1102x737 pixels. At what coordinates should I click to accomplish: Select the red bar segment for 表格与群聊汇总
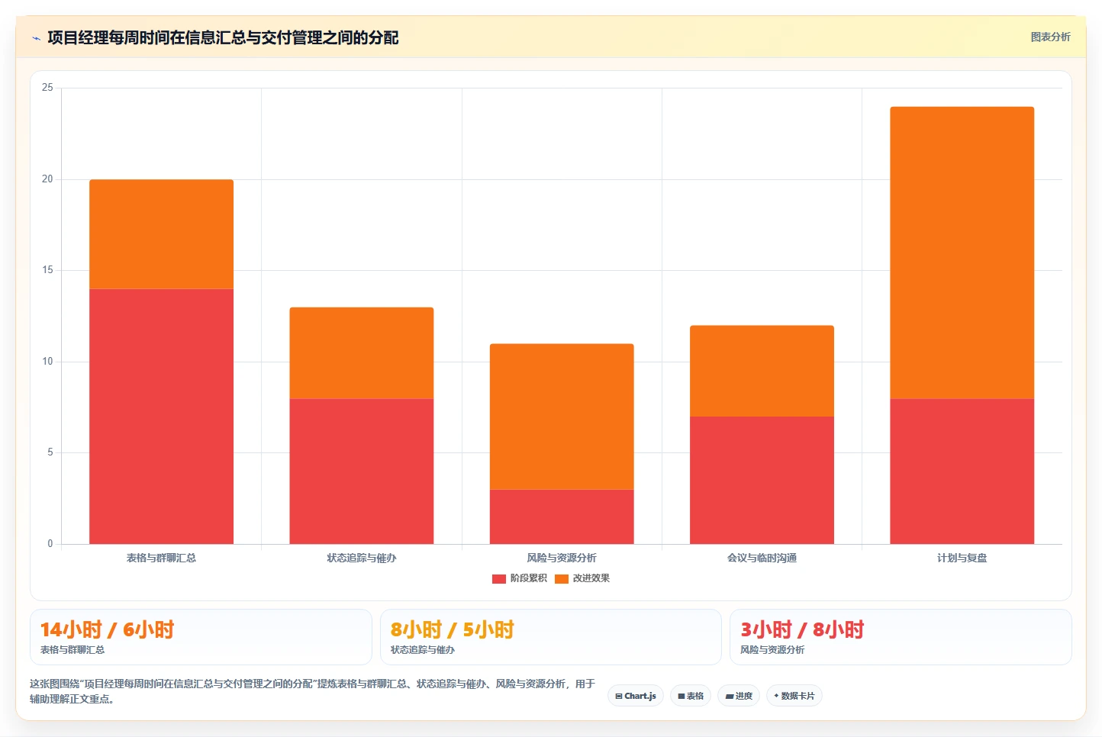pyautogui.click(x=161, y=417)
